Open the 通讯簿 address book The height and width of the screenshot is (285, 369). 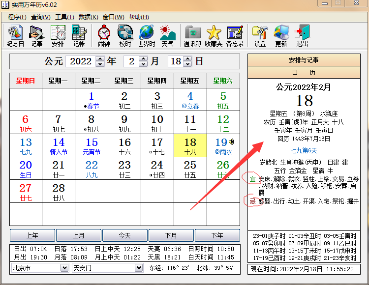192,35
